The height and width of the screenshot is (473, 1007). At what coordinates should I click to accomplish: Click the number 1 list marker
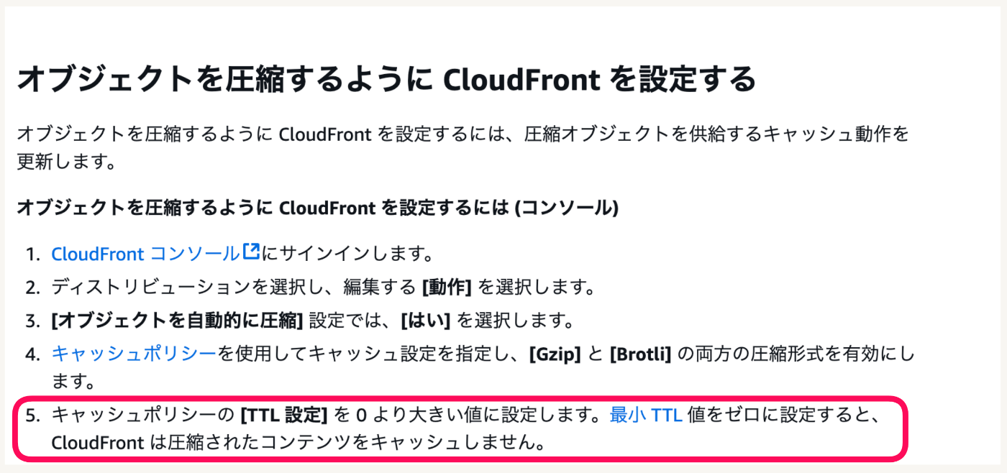[33, 254]
